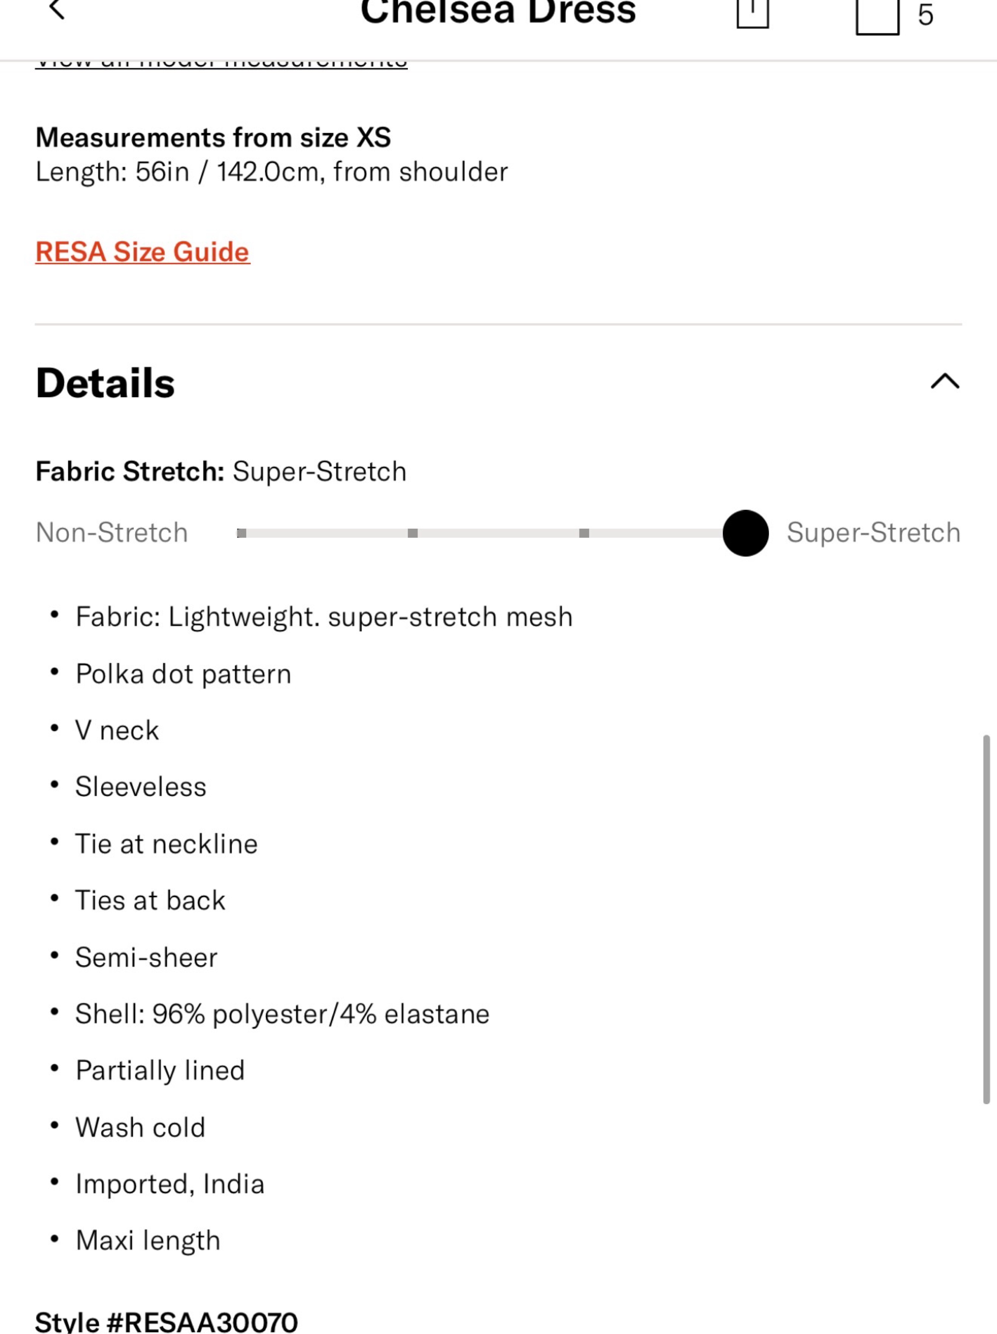This screenshot has height=1334, width=997.
Task: Select the black Super-Stretch slider handle
Action: (x=746, y=533)
